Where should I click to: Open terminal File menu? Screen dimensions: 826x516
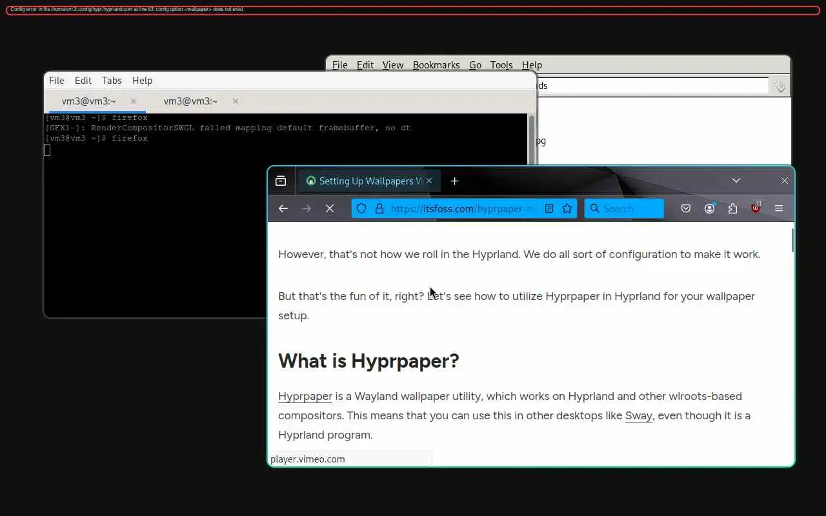pos(57,81)
